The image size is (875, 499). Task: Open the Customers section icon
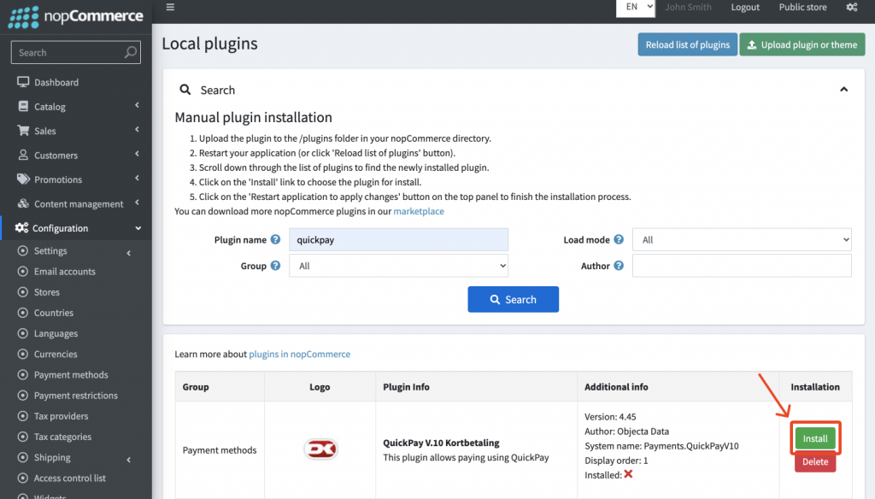pos(23,155)
